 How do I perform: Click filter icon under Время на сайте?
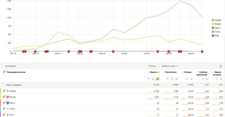(x=217, y=79)
